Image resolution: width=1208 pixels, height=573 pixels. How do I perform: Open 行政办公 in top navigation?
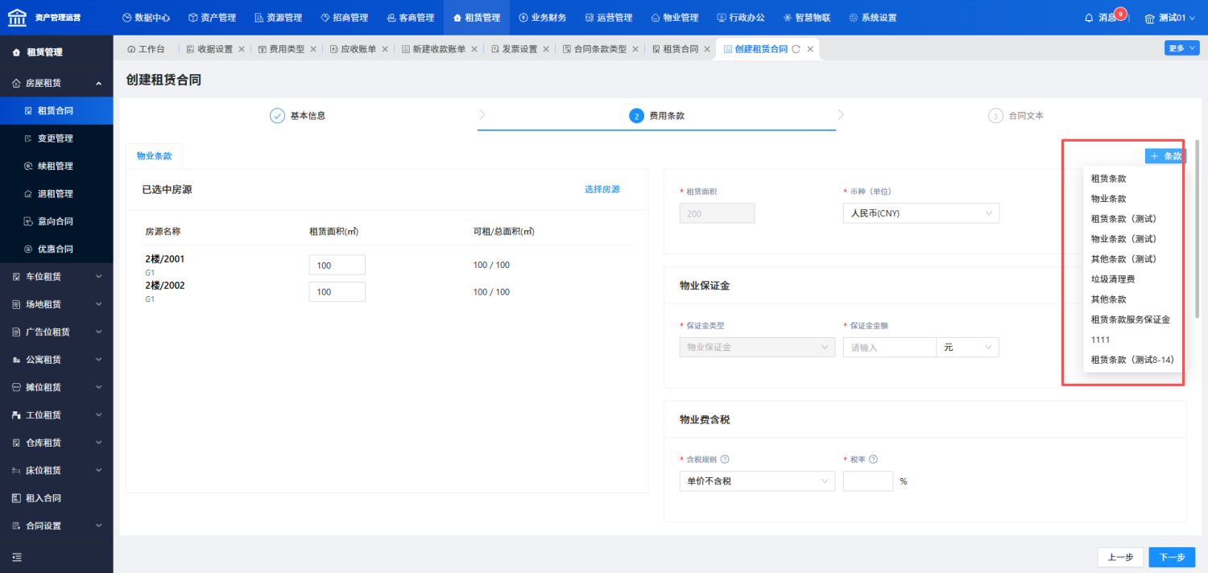click(x=740, y=18)
